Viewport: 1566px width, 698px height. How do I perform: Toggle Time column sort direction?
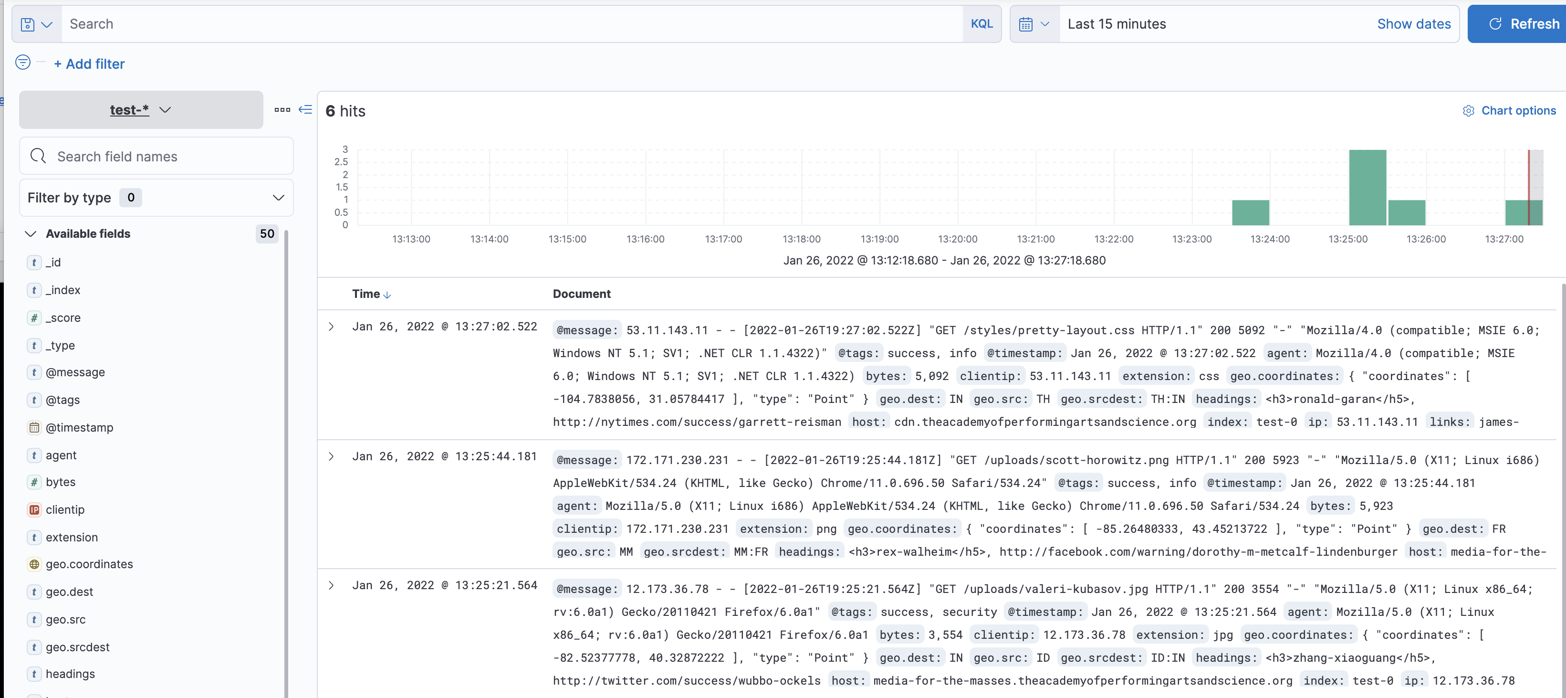coord(387,295)
